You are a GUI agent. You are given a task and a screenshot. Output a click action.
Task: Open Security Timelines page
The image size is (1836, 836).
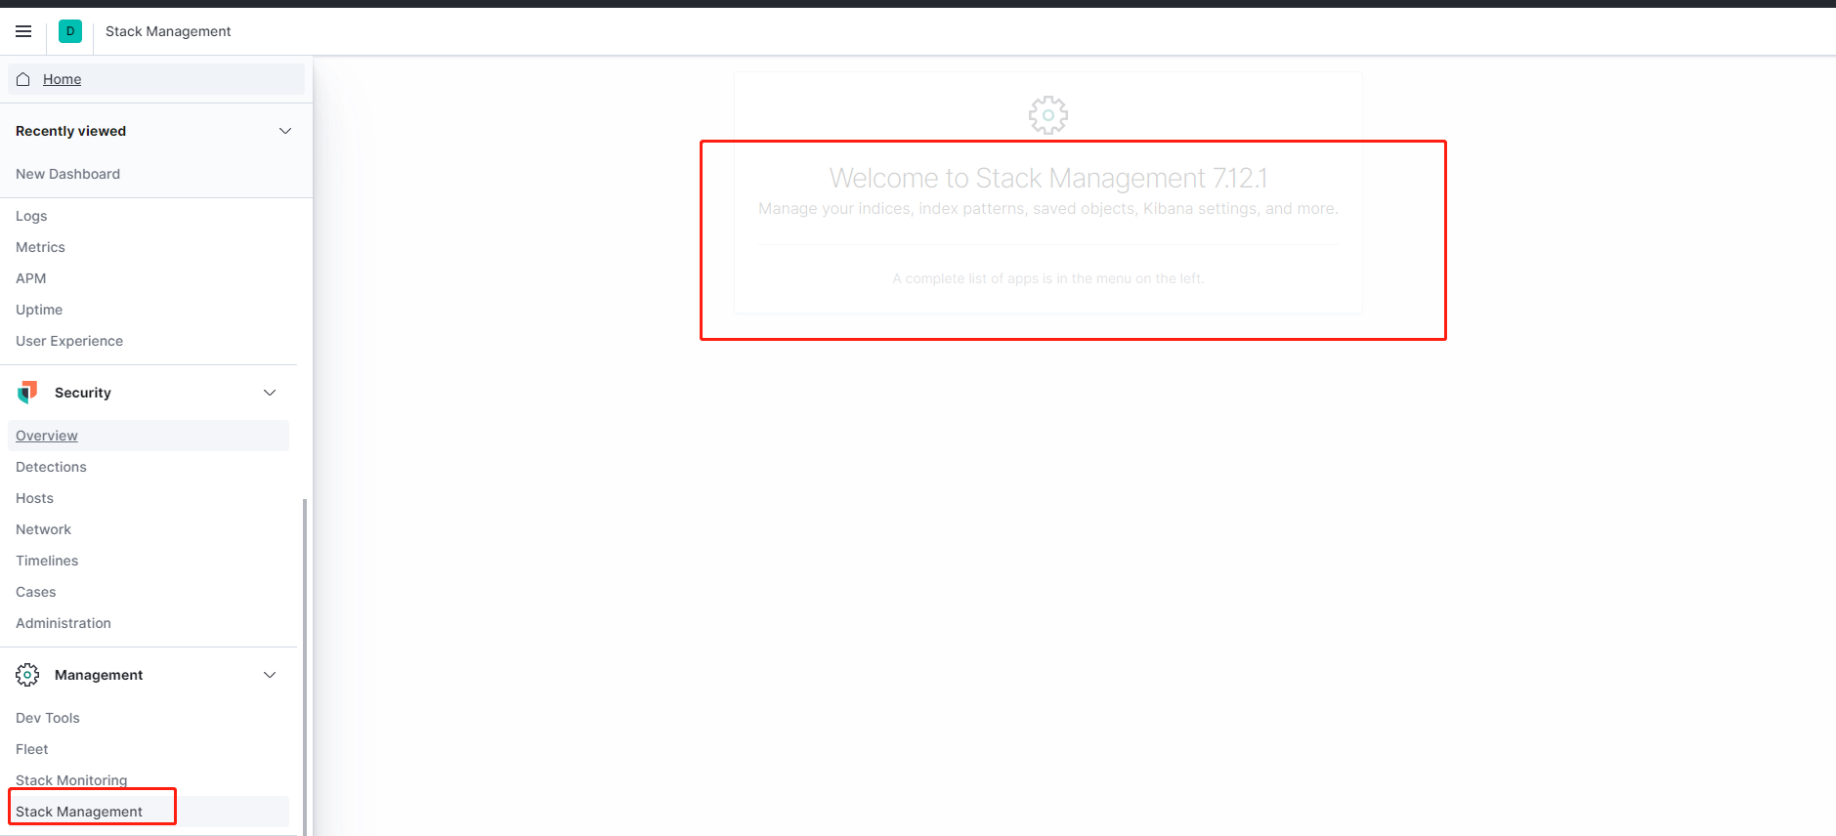(47, 561)
